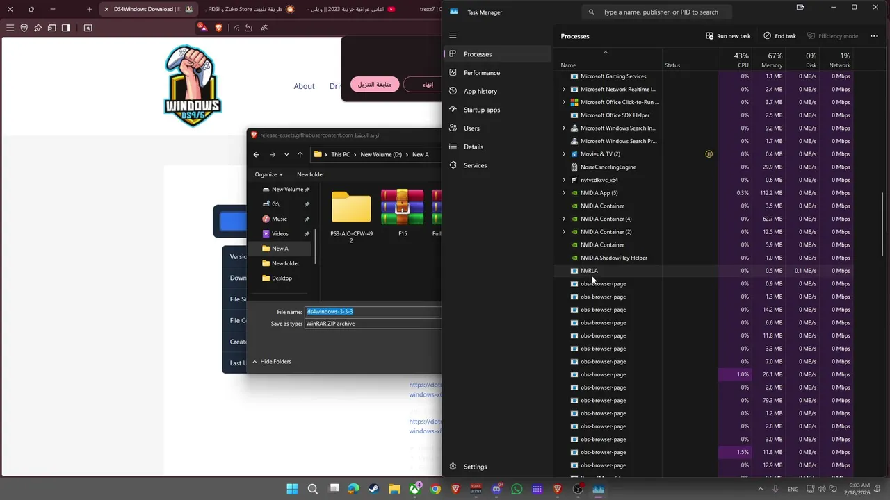This screenshot has height=500, width=890.
Task: Open Xbox app from taskbar
Action: 415,489
